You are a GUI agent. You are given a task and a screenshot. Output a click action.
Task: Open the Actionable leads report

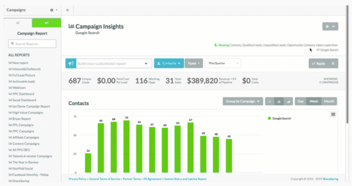(x=22, y=82)
